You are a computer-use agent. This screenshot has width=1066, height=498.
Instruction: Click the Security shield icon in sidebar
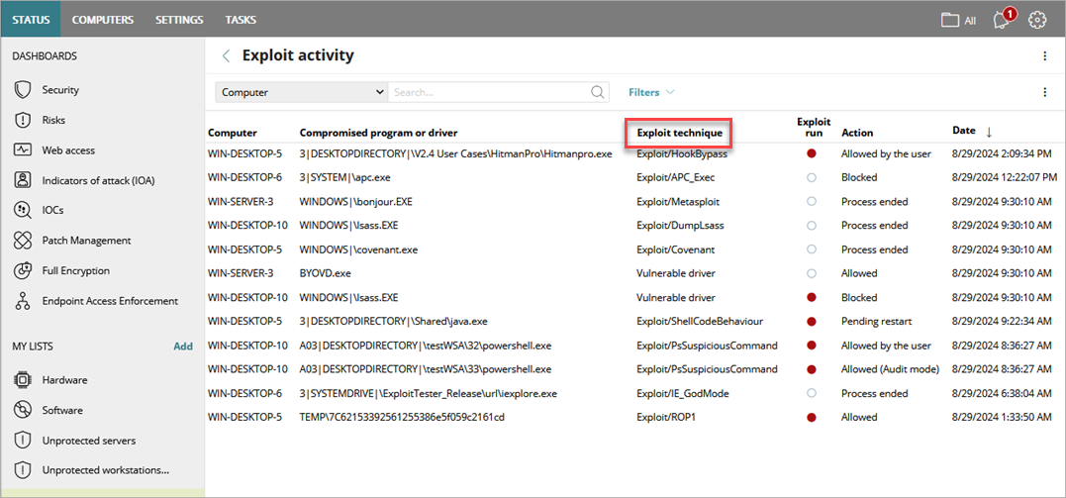[x=23, y=90]
